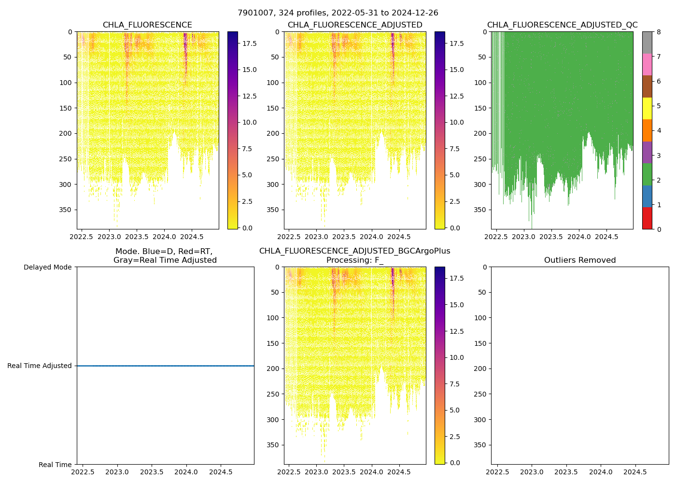Choose the yellow segment of QC colorbar
The image size is (676, 483).
coord(647,108)
